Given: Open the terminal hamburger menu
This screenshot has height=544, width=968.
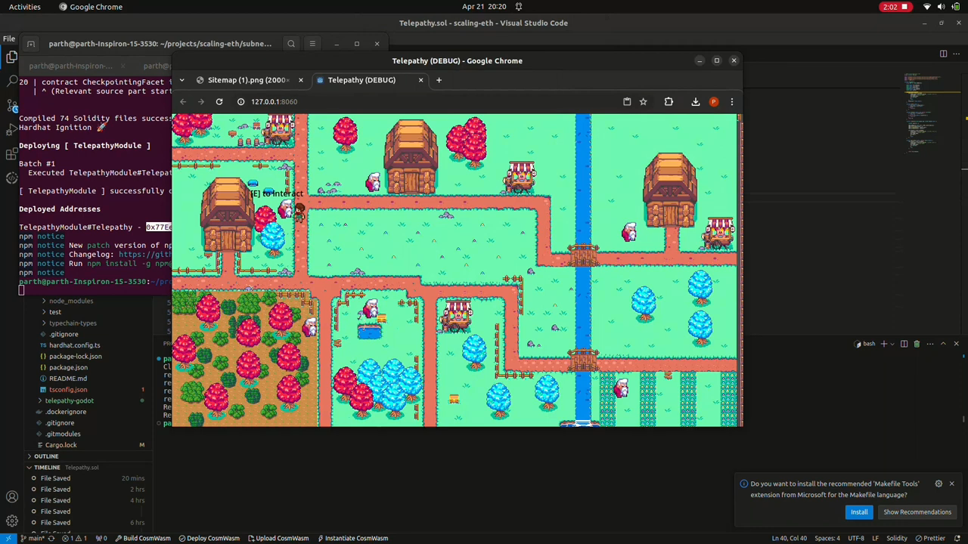Looking at the screenshot, I should (312, 44).
